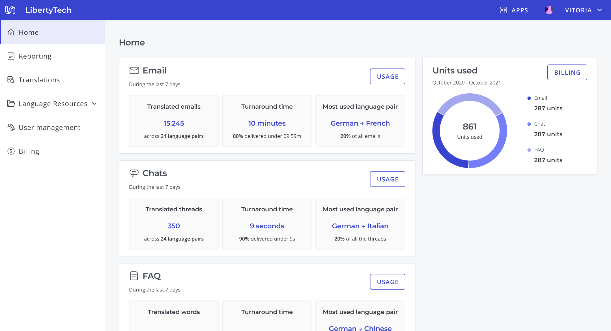Click the 861 units used donut center
The width and height of the screenshot is (611, 331).
coord(470,126)
